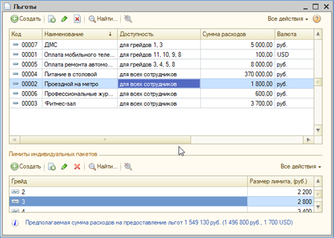The width and height of the screenshot is (334, 238).
Task: Click the top Найти... search button
Action: 103,19
